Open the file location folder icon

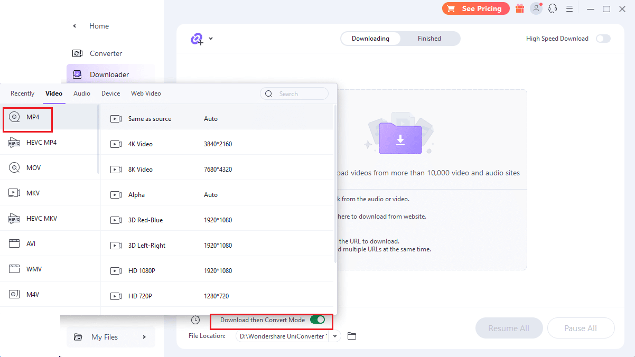[x=352, y=336]
